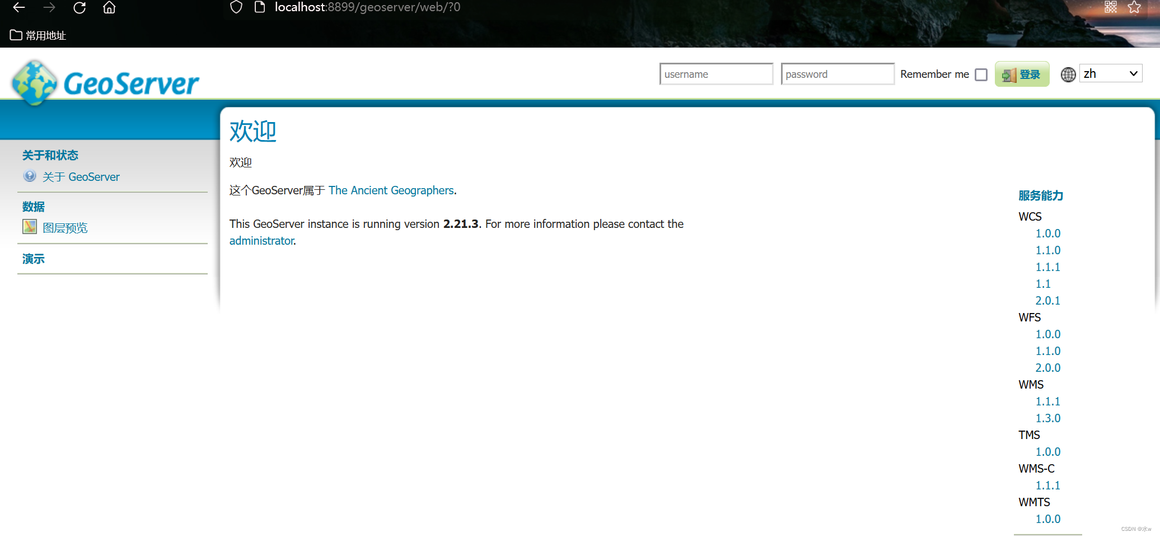Viewport: 1160px width, 537px height.
Task: Toggle the Remember me checkbox
Action: pos(981,74)
